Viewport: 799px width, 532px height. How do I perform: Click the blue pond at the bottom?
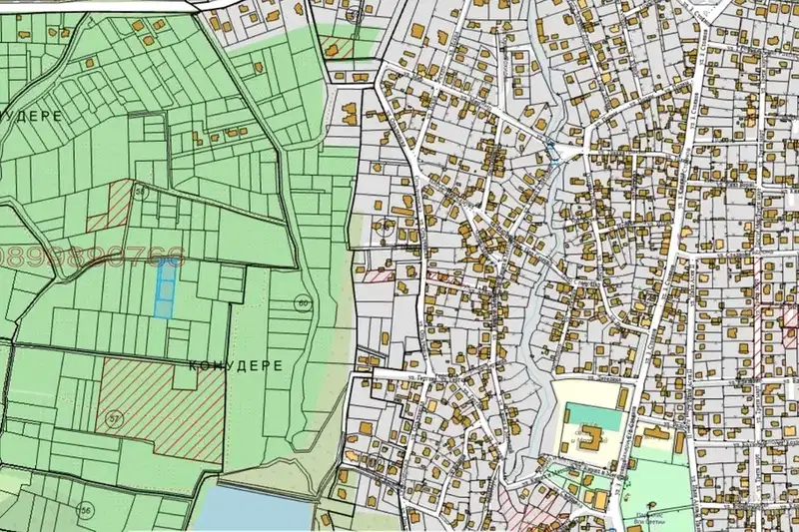click(254, 508)
